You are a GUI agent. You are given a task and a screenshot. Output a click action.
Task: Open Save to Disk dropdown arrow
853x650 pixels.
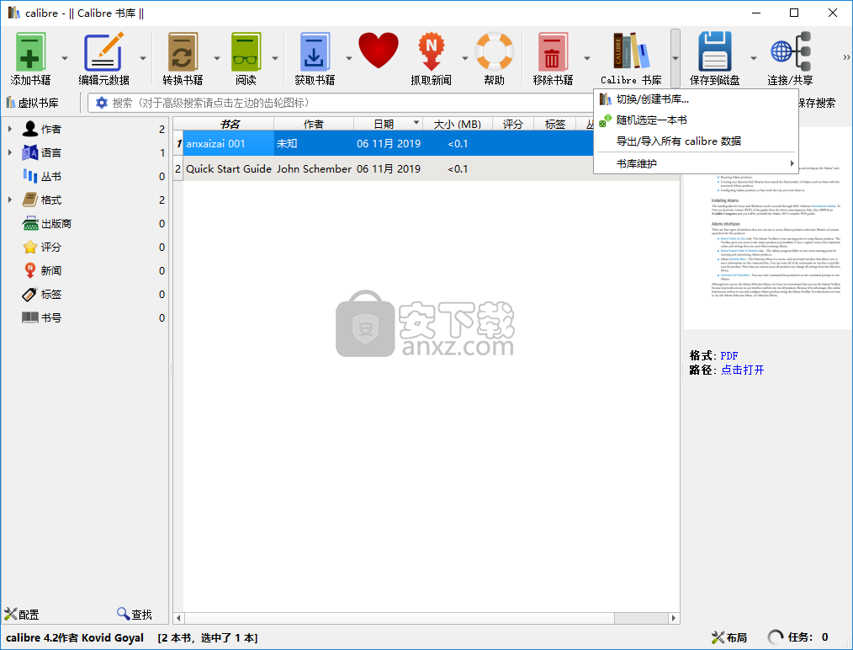tap(754, 58)
